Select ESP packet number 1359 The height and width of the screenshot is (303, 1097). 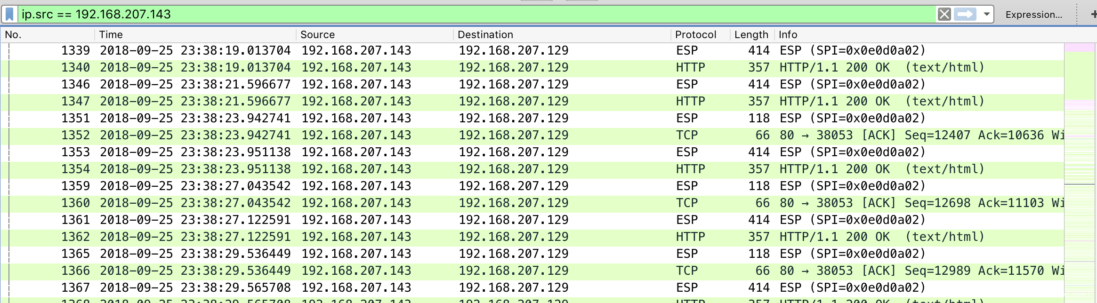coord(518,186)
